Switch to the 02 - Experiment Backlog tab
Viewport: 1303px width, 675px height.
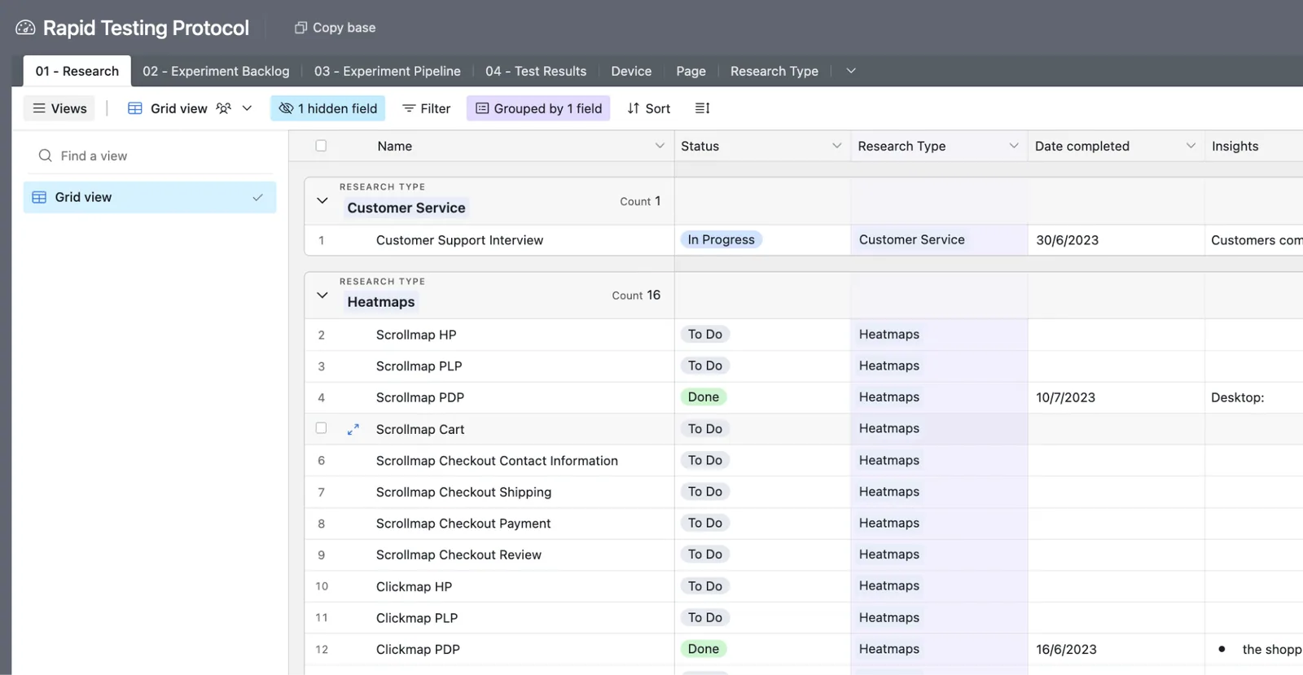pos(216,71)
